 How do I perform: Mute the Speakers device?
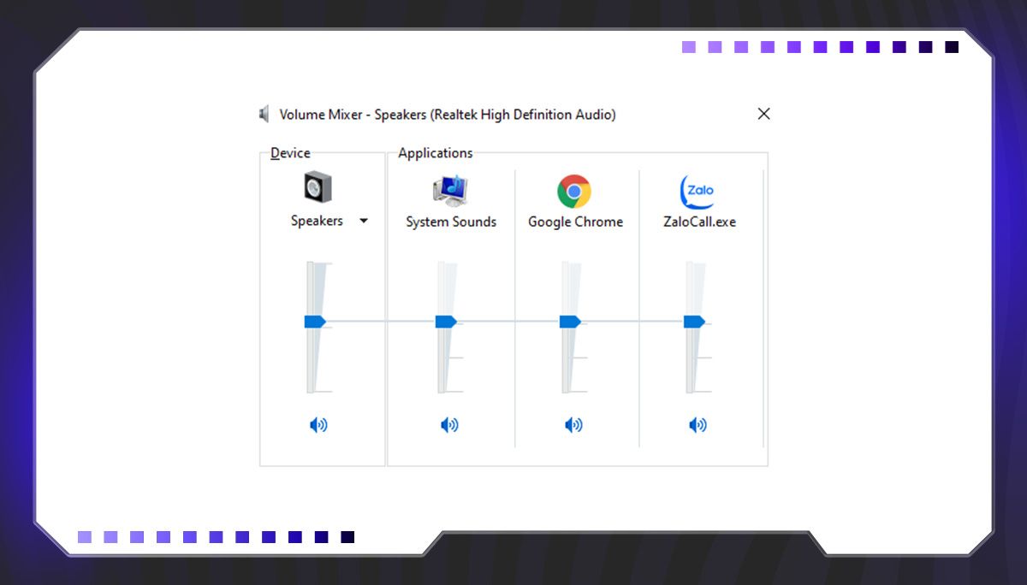(x=320, y=424)
